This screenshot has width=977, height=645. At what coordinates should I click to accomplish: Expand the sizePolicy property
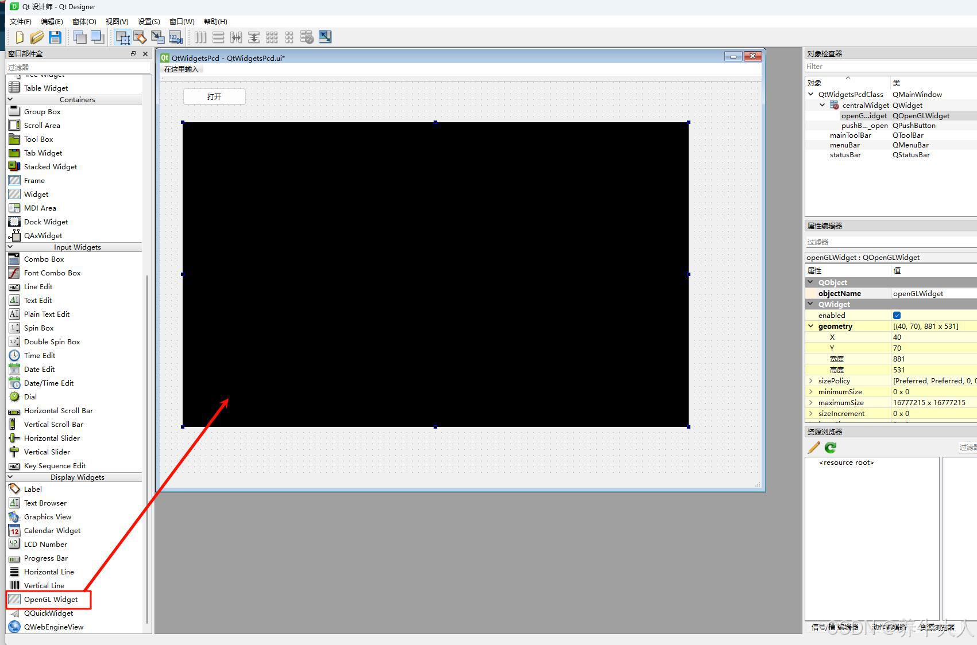click(x=811, y=380)
